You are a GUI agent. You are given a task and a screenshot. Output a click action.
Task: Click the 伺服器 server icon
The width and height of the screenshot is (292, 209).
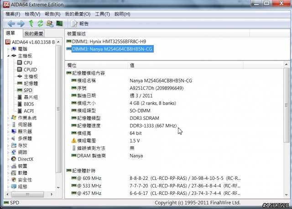[14, 124]
